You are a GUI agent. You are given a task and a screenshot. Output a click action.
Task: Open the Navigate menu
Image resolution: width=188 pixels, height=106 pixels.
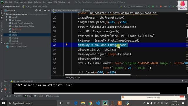pyautogui.click(x=23, y=2)
